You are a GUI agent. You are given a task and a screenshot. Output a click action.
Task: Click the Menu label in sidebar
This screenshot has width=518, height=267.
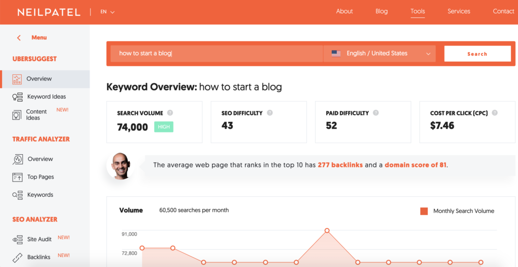point(39,37)
